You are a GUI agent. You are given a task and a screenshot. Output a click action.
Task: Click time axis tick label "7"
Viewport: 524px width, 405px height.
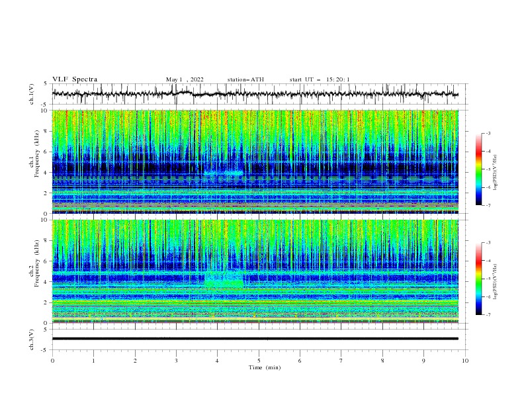[341, 361]
